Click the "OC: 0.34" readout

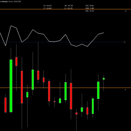90,6
